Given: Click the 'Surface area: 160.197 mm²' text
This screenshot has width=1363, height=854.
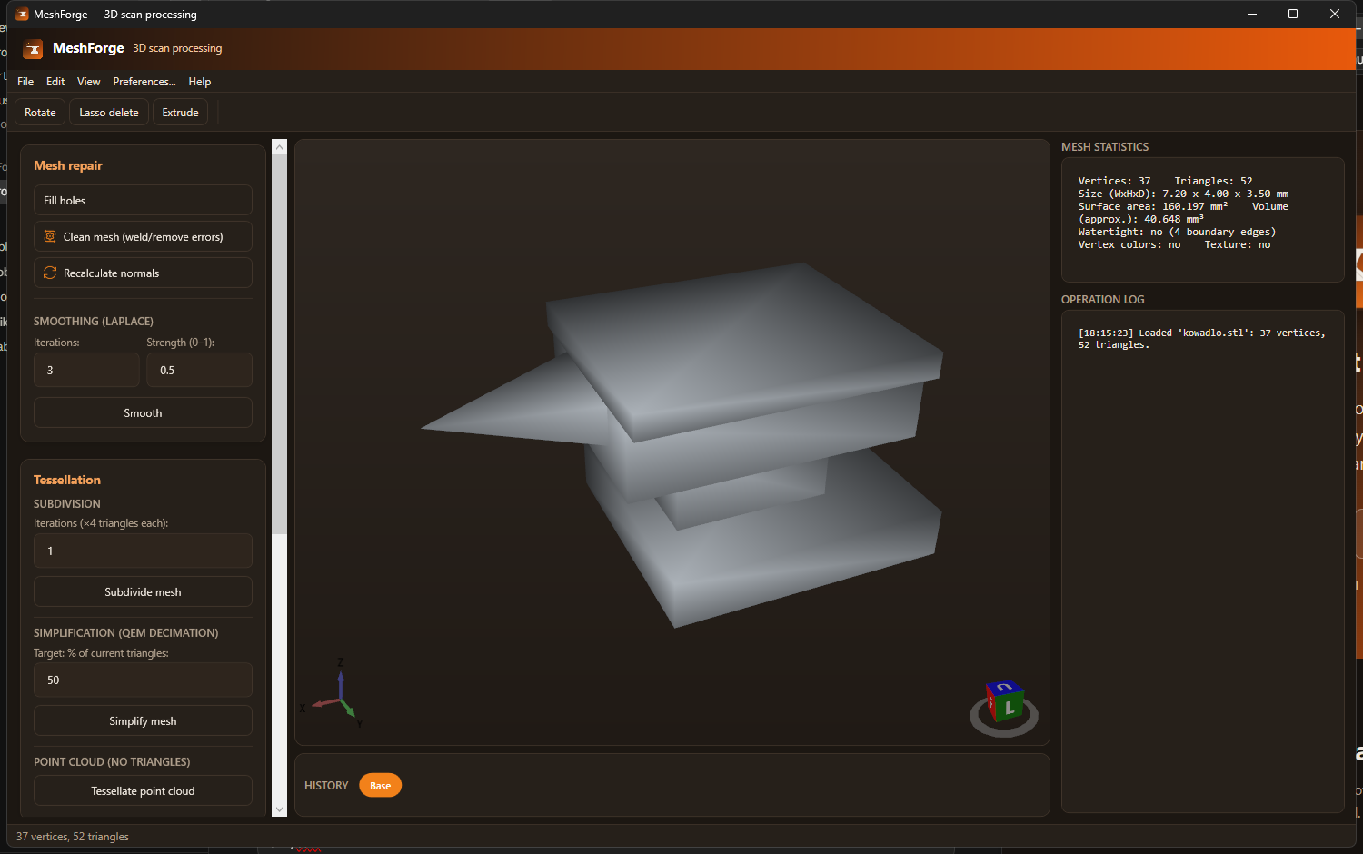Looking at the screenshot, I should click(x=1153, y=207).
